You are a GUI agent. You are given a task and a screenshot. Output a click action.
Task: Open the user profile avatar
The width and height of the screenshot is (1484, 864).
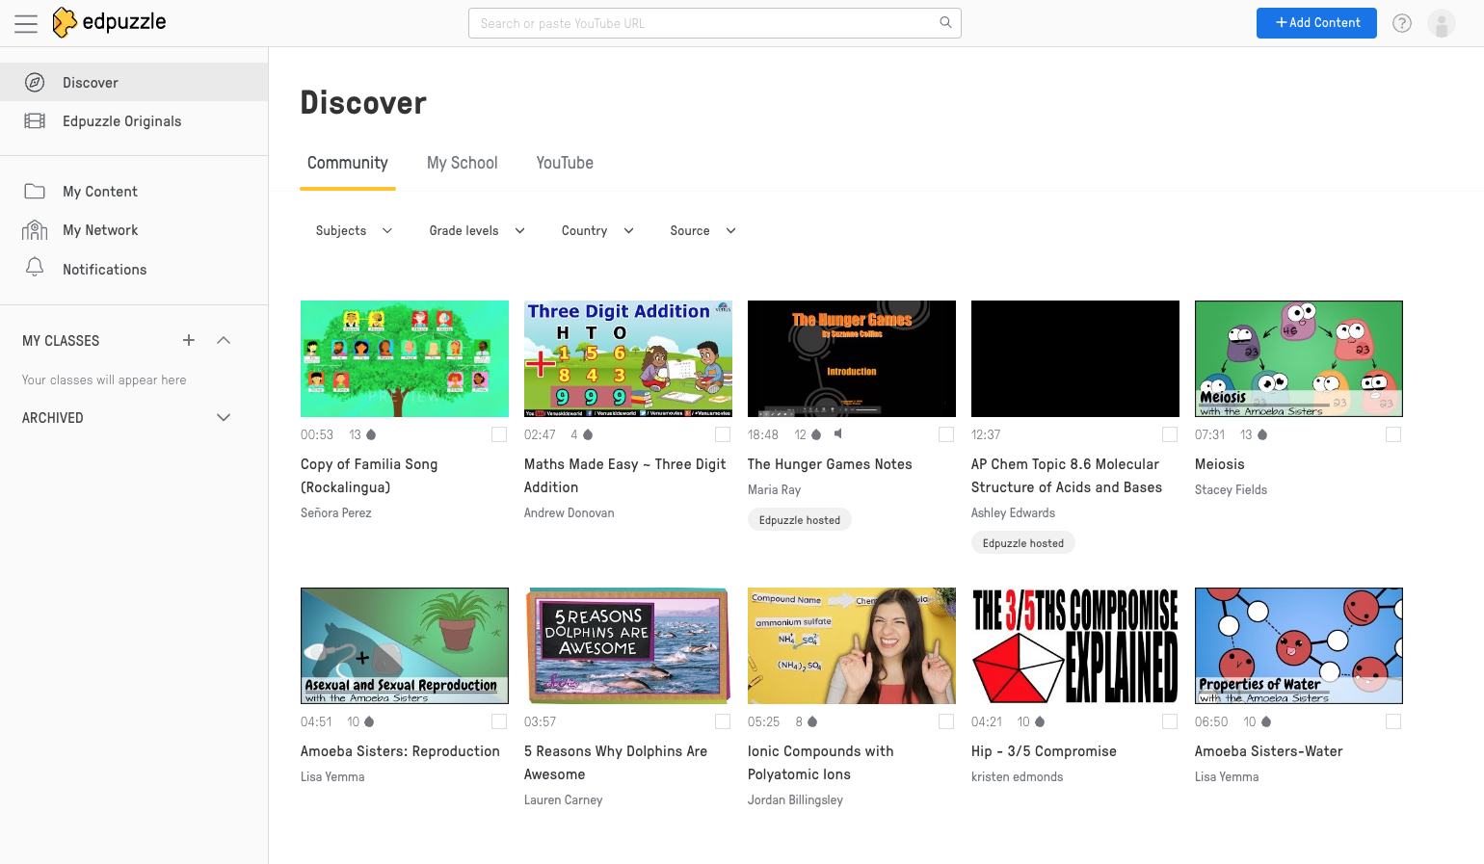click(x=1442, y=23)
